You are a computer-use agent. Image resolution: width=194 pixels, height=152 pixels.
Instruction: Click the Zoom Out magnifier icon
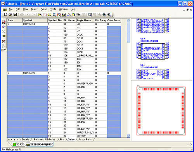(109, 15)
